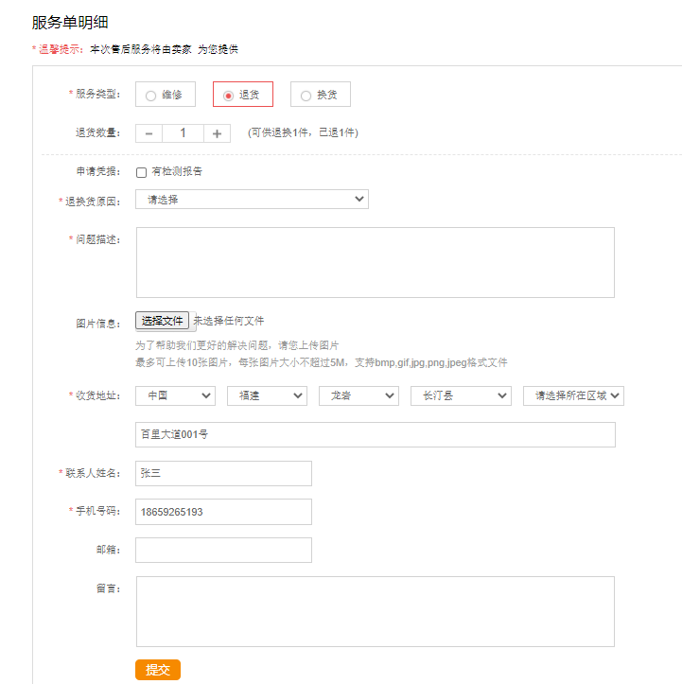Click the street address field 百里大道001号

(x=375, y=434)
